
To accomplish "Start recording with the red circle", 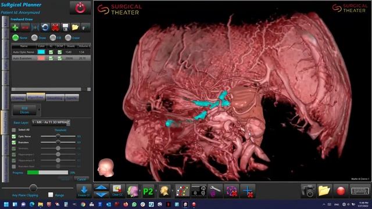I will pos(341,191).
